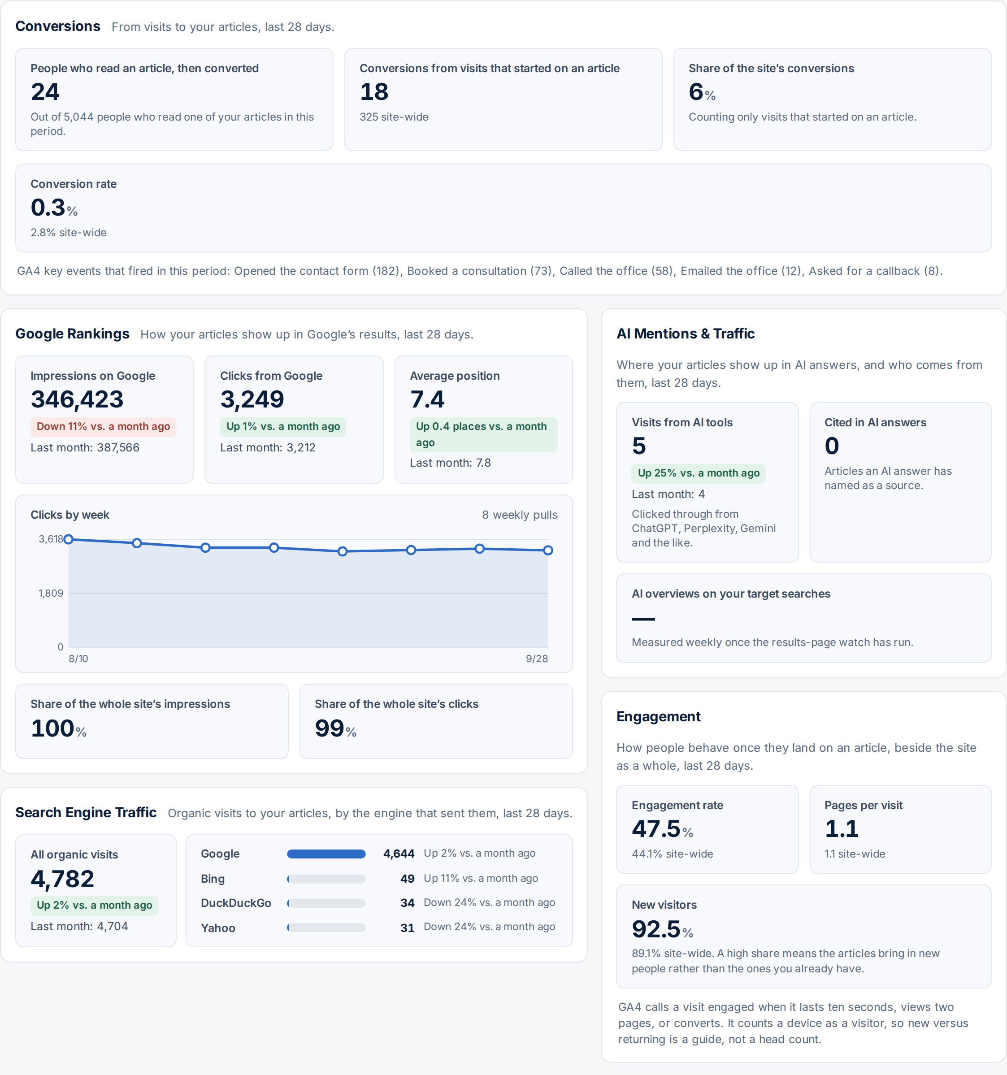Click the '8 weekly pulls' label
Image resolution: width=1007 pixels, height=1075 pixels.
(520, 515)
